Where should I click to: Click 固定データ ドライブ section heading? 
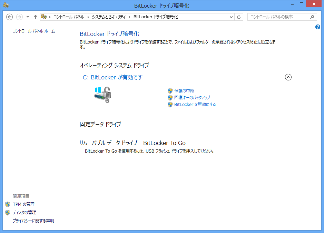click(x=100, y=124)
